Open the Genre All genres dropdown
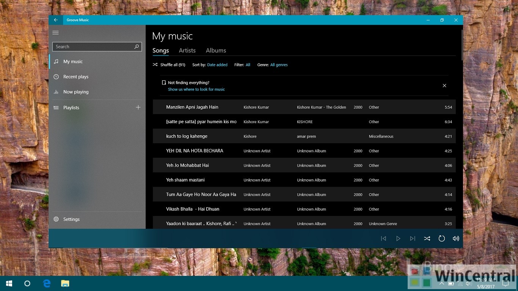518x291 pixels. click(x=279, y=65)
